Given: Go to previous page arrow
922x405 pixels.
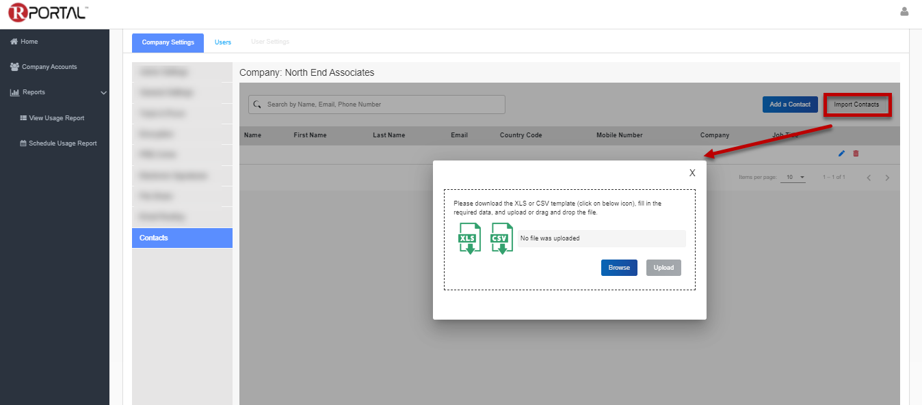Looking at the screenshot, I should tap(869, 178).
